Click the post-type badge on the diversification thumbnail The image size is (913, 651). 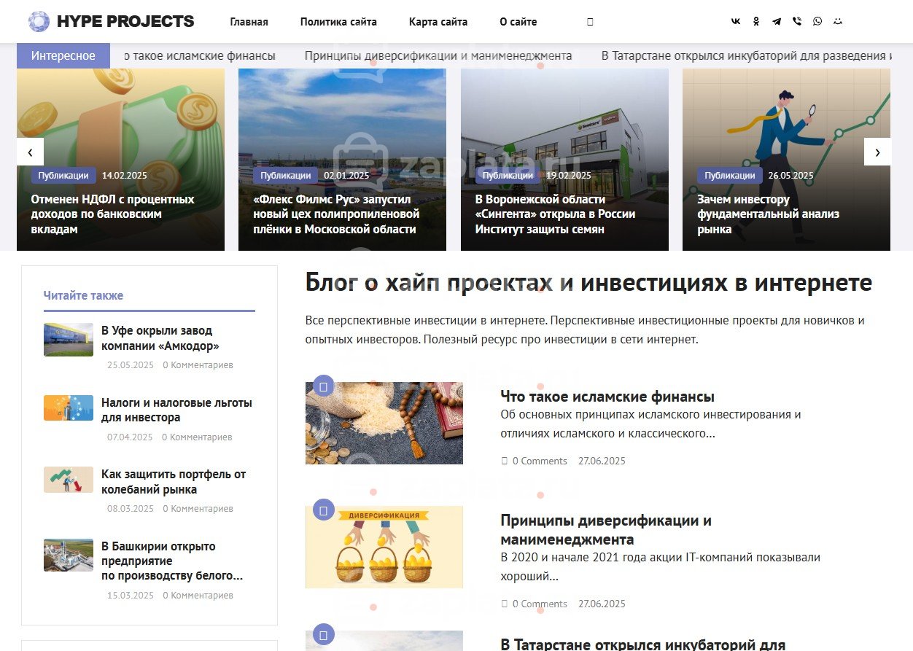[324, 509]
